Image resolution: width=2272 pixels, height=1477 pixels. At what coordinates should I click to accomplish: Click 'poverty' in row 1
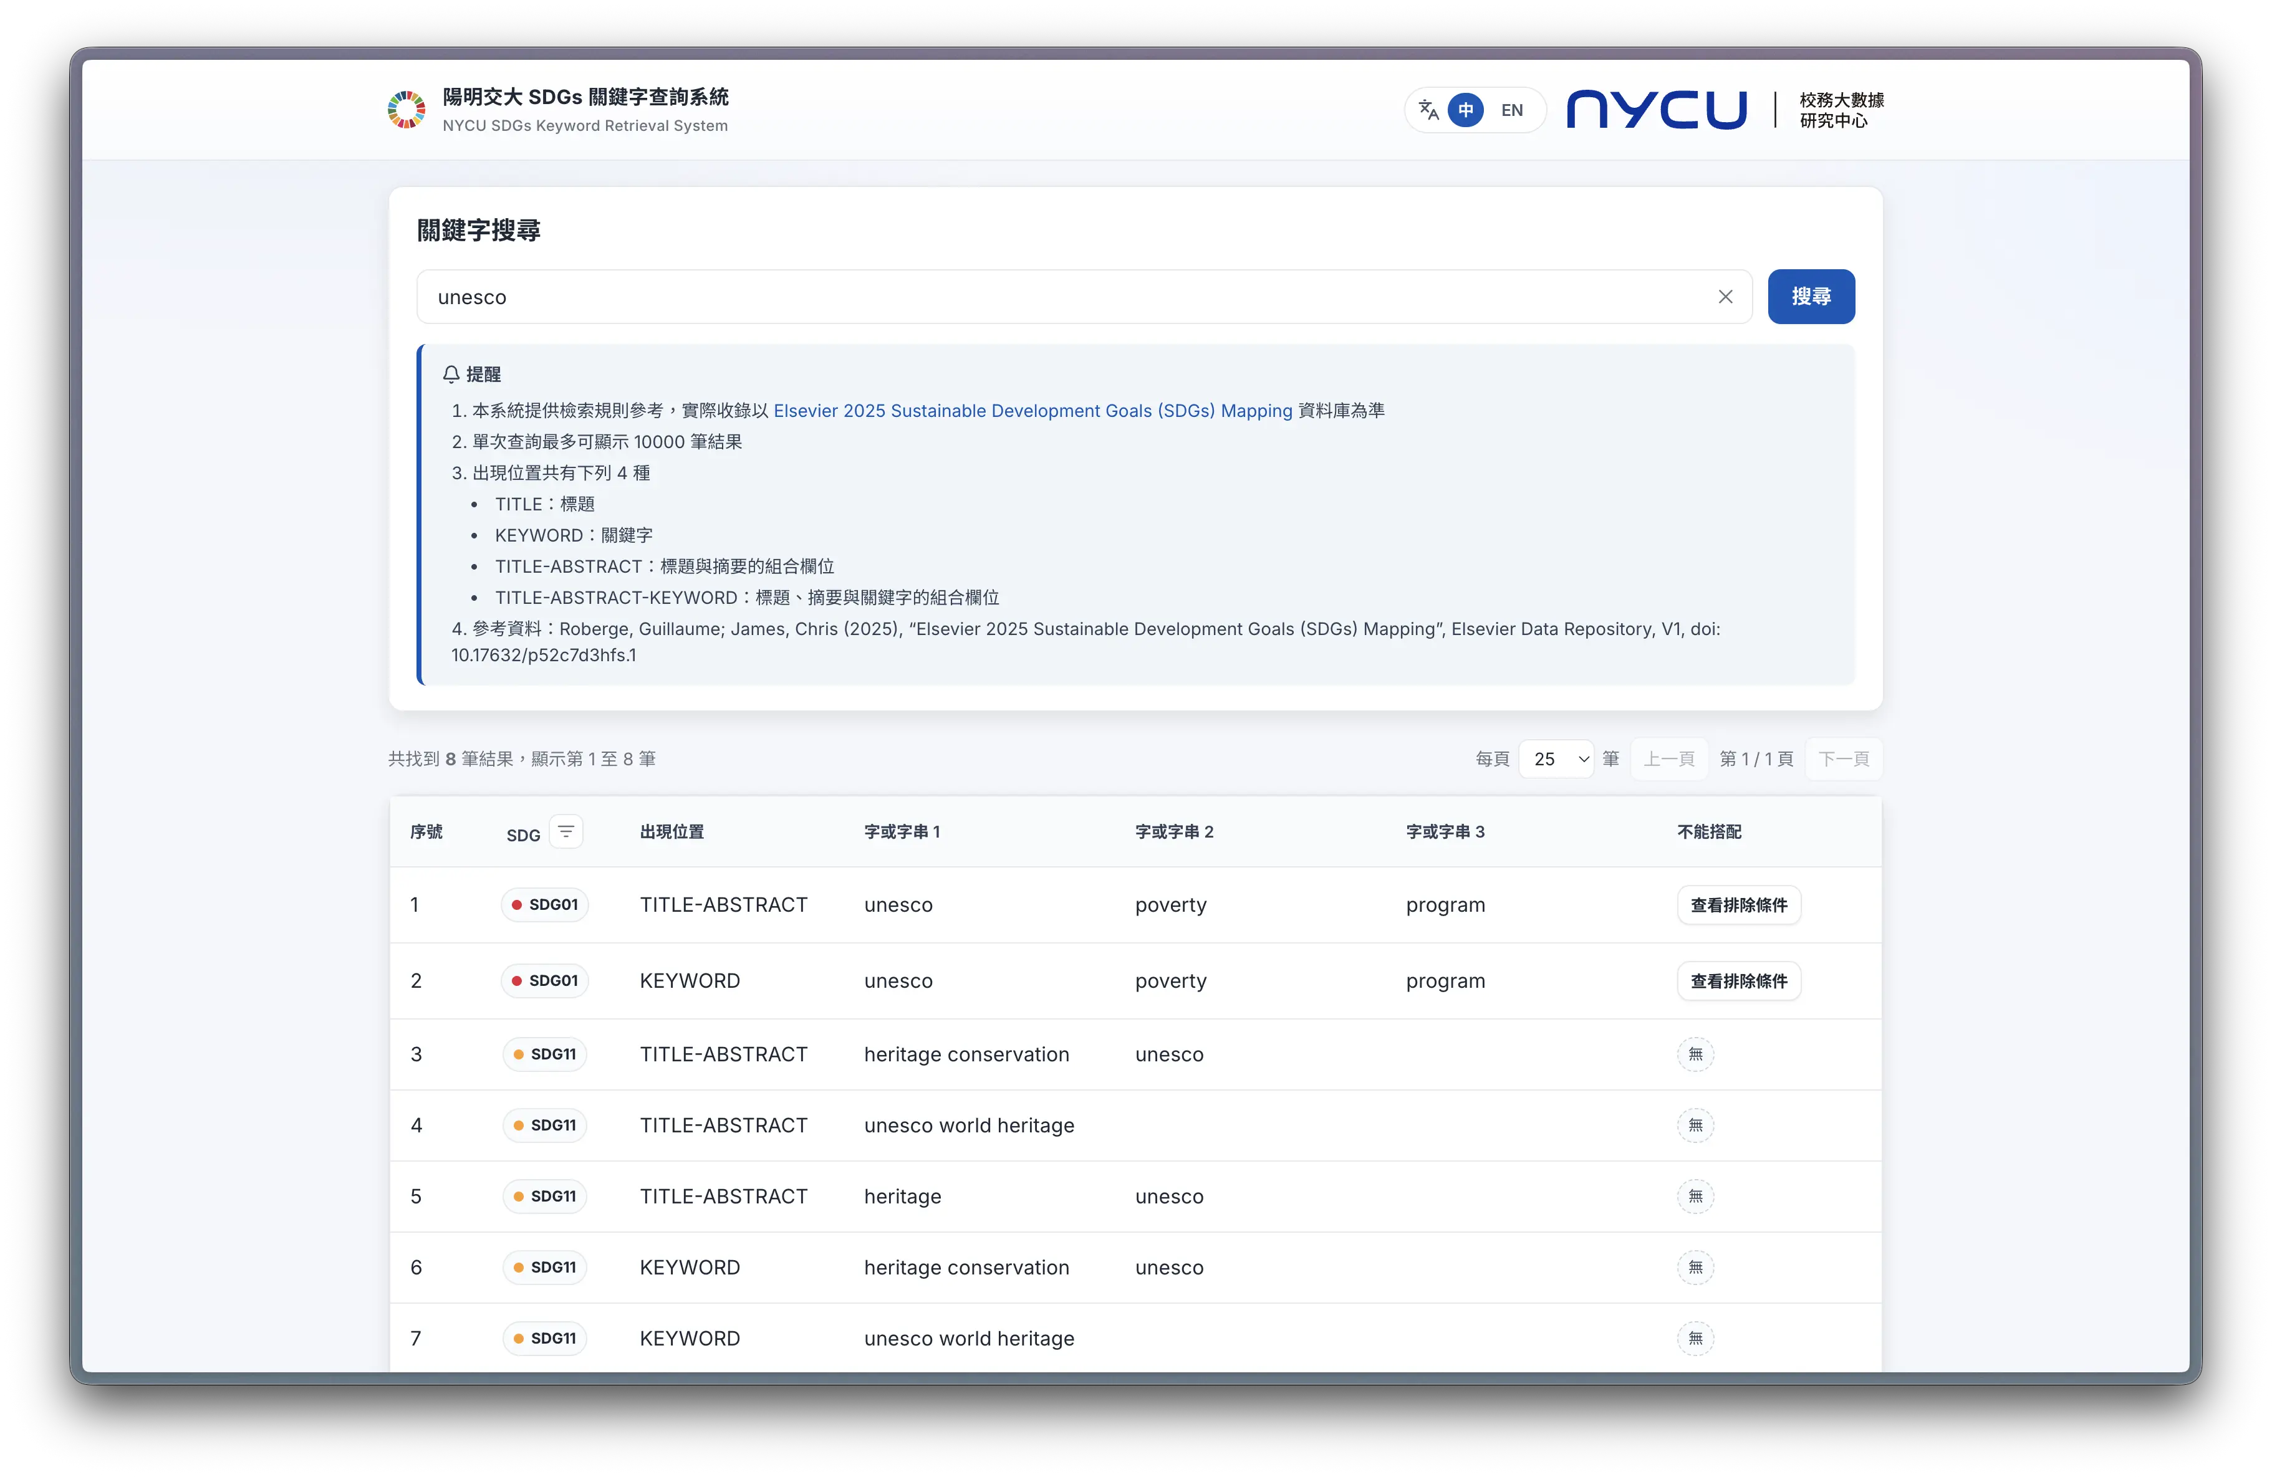[1170, 906]
